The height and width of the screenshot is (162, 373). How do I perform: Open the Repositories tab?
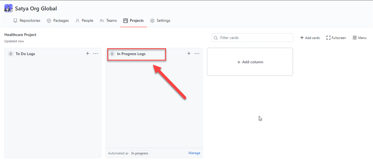27,21
